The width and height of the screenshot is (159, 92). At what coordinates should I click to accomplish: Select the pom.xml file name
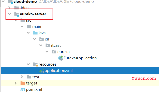[x=34, y=89]
